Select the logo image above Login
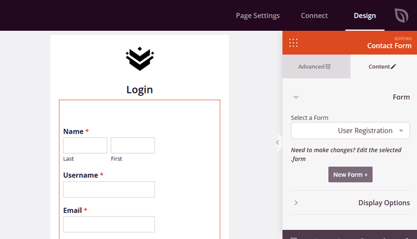Image resolution: width=417 pixels, height=239 pixels. pos(140,59)
